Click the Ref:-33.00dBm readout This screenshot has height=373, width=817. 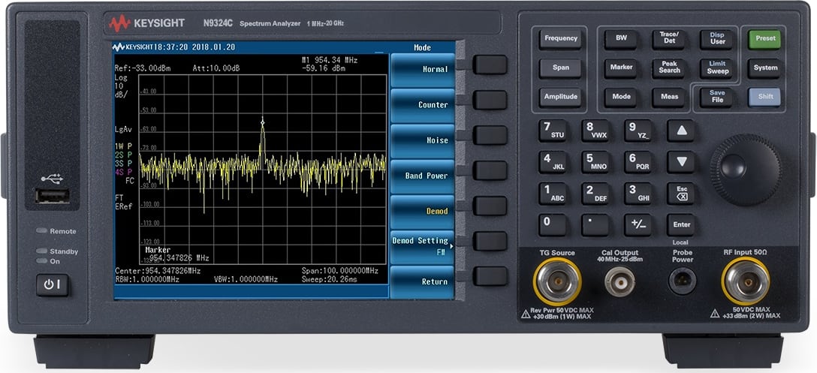[x=142, y=68]
